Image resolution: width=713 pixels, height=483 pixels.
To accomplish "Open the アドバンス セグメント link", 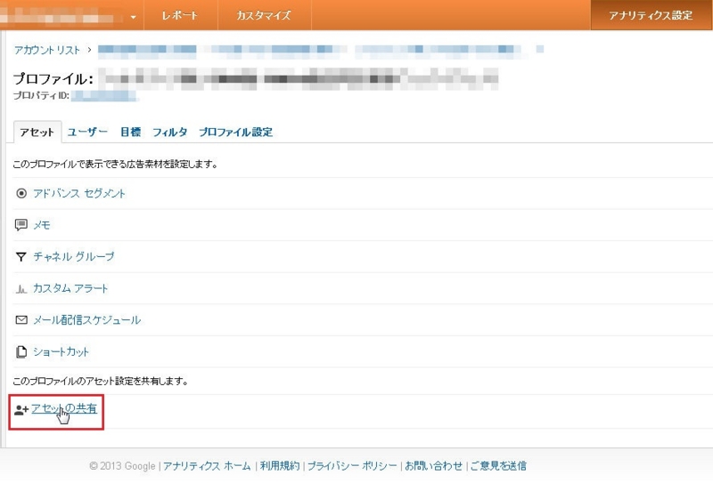I will click(x=79, y=193).
